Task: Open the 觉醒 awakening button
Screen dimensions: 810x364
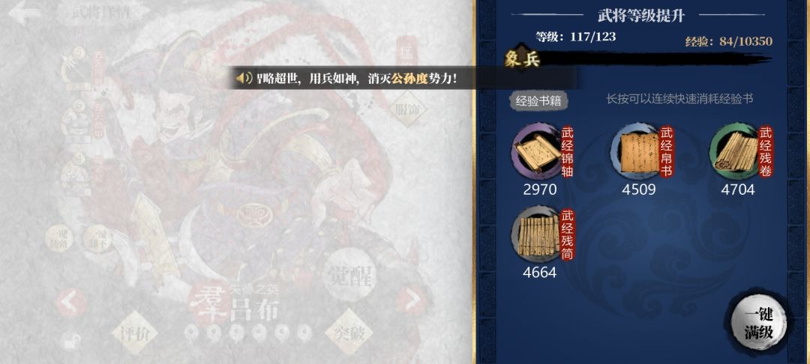Action: pos(349,274)
